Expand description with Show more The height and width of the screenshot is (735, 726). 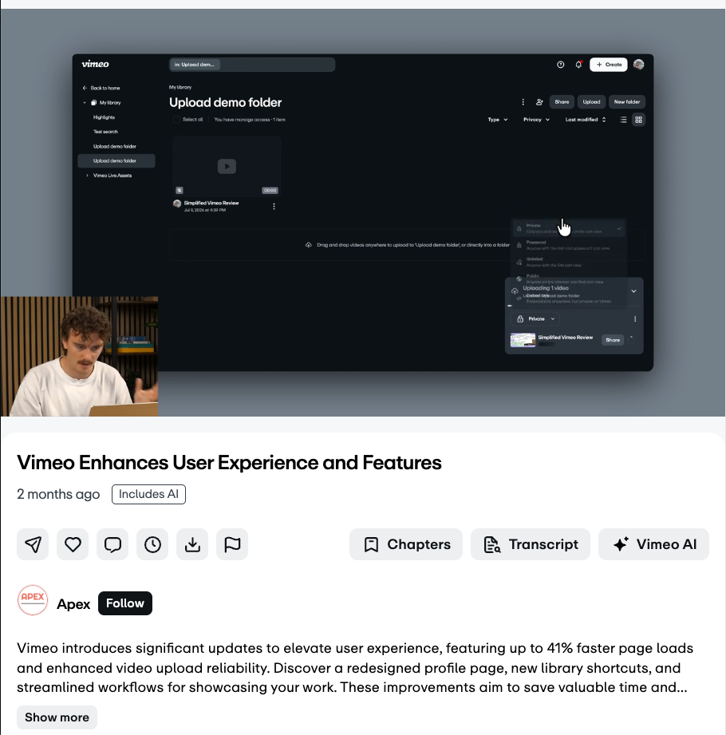pyautogui.click(x=57, y=717)
